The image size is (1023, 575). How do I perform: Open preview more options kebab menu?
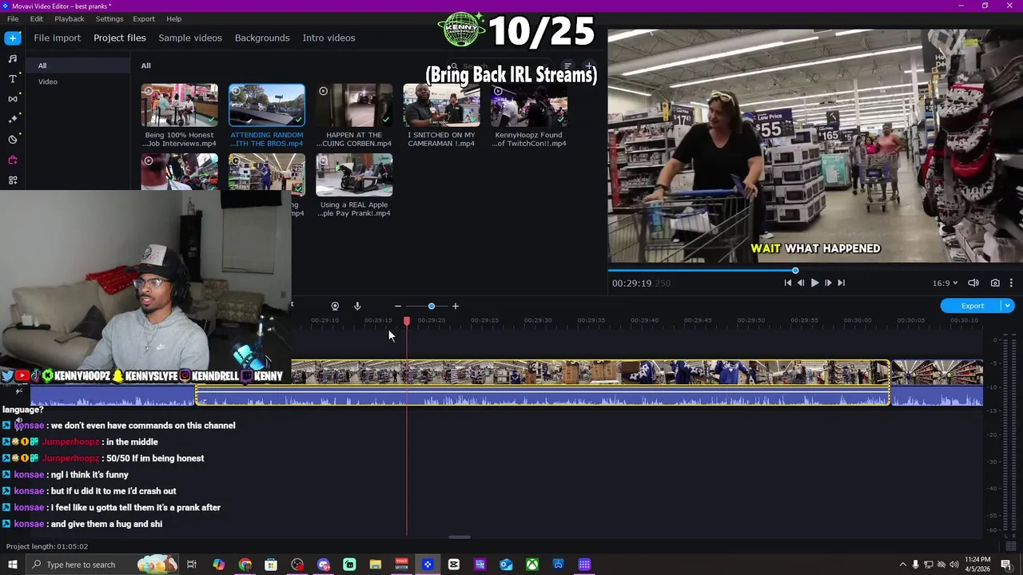click(x=1011, y=283)
